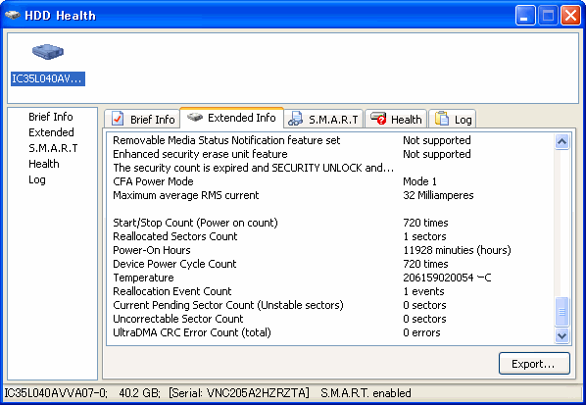Click the 11928 minuties (hours) value
The width and height of the screenshot is (586, 405).
pyautogui.click(x=457, y=250)
